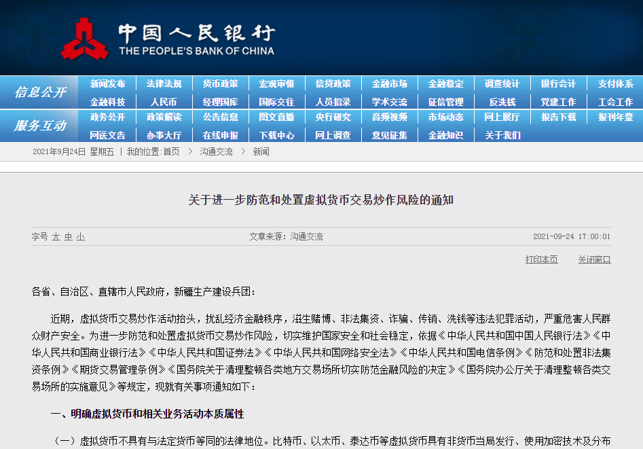Click 关闭窗口 to close the window
The width and height of the screenshot is (643, 449).
[595, 260]
